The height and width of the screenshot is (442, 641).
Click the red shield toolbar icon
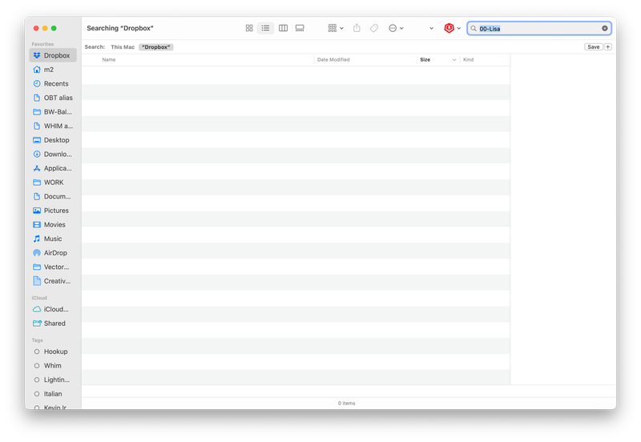pyautogui.click(x=449, y=28)
